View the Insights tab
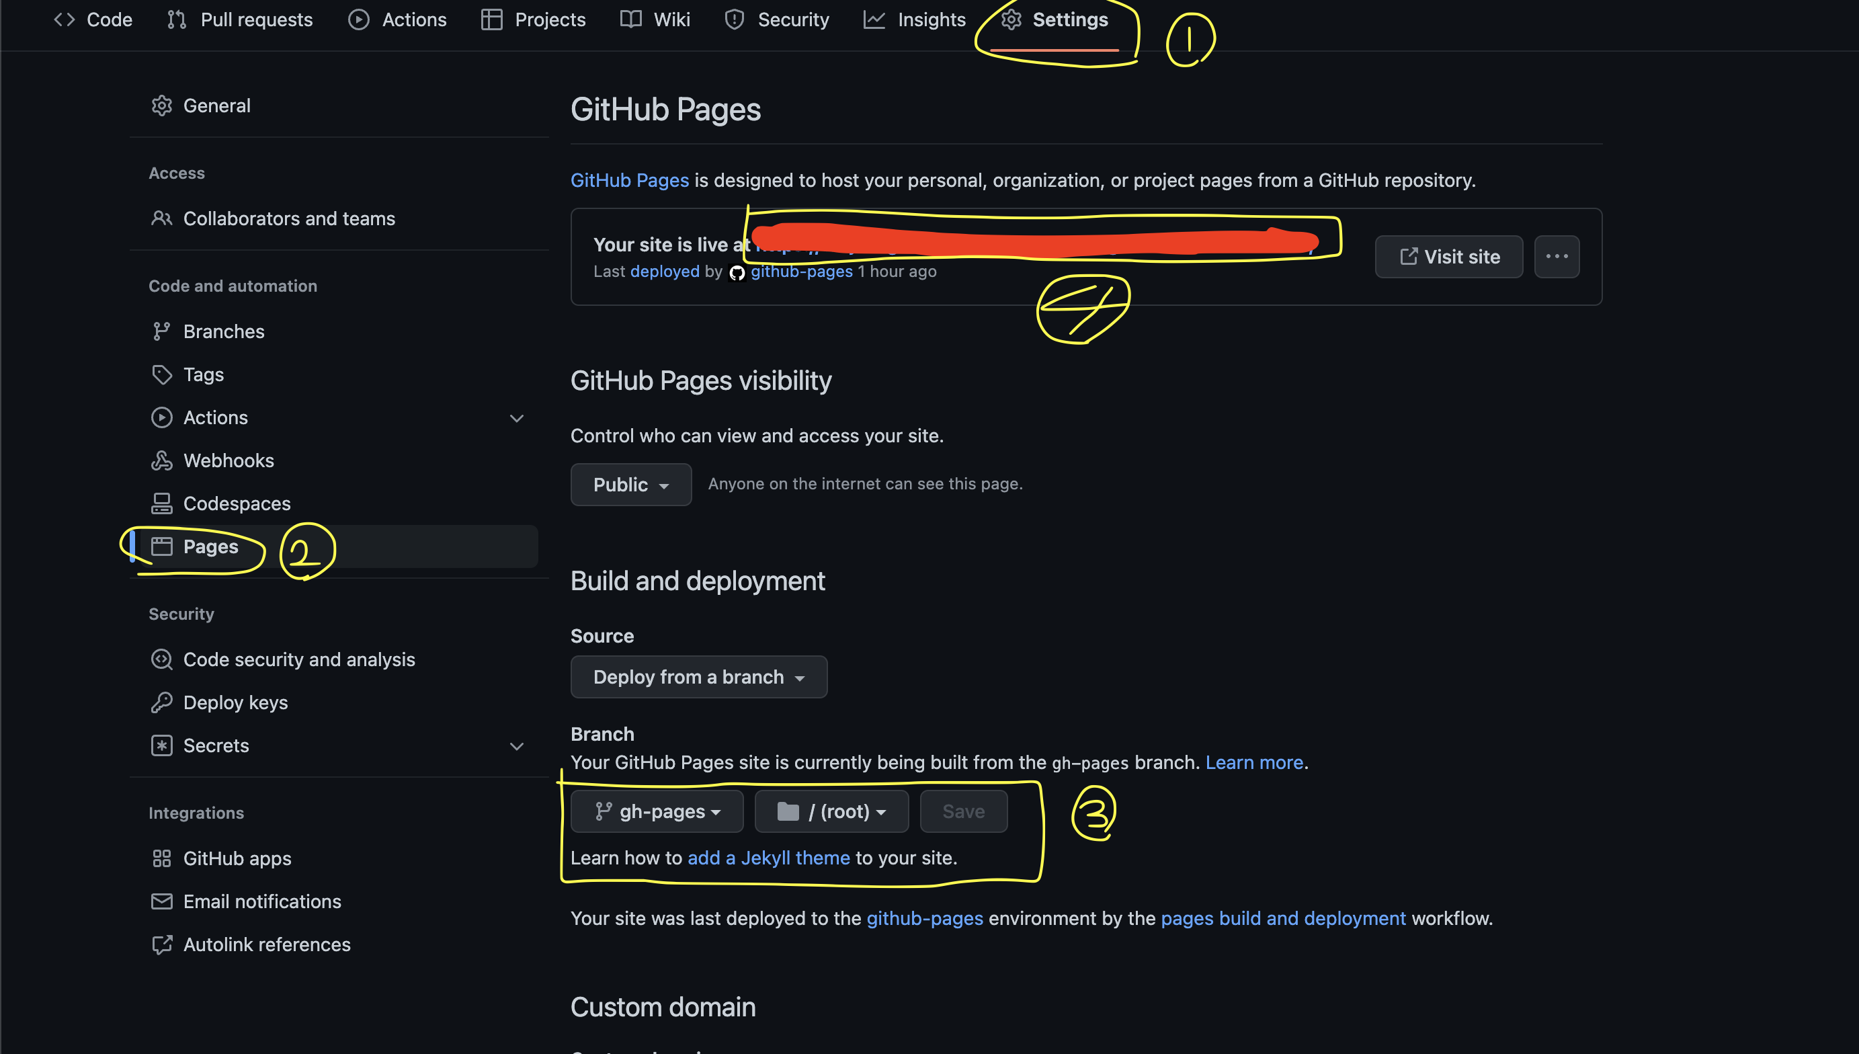This screenshot has height=1054, width=1859. point(915,19)
